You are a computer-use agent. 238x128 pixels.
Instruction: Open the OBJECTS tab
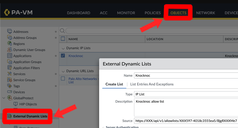pyautogui.click(x=179, y=13)
